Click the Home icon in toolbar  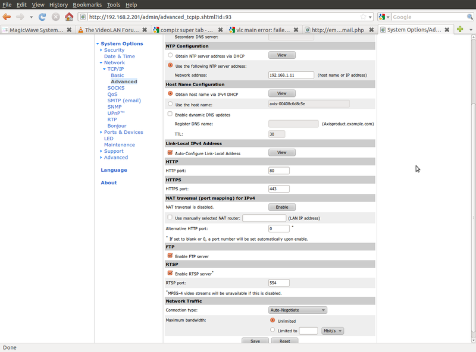pos(69,17)
